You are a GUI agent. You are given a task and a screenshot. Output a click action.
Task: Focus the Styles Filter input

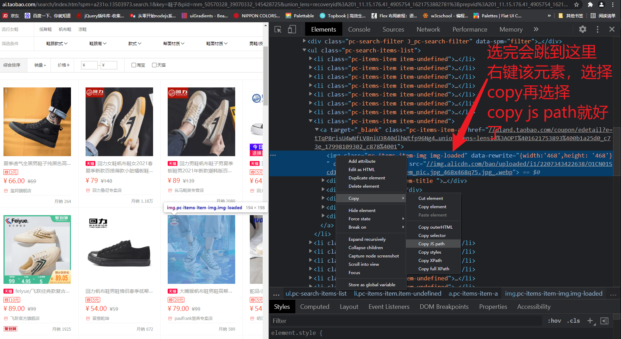405,321
